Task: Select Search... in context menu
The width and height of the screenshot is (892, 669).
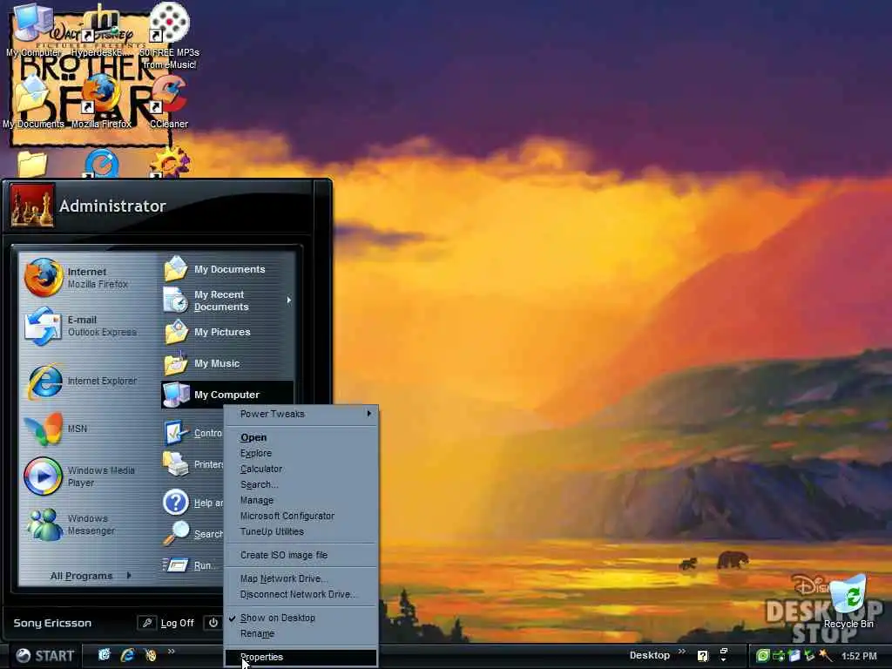Action: 301,484
